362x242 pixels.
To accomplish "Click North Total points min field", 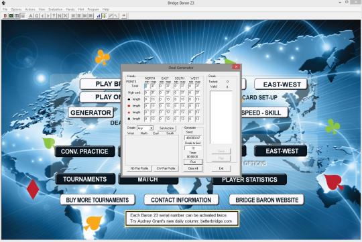I will (x=147, y=86).
